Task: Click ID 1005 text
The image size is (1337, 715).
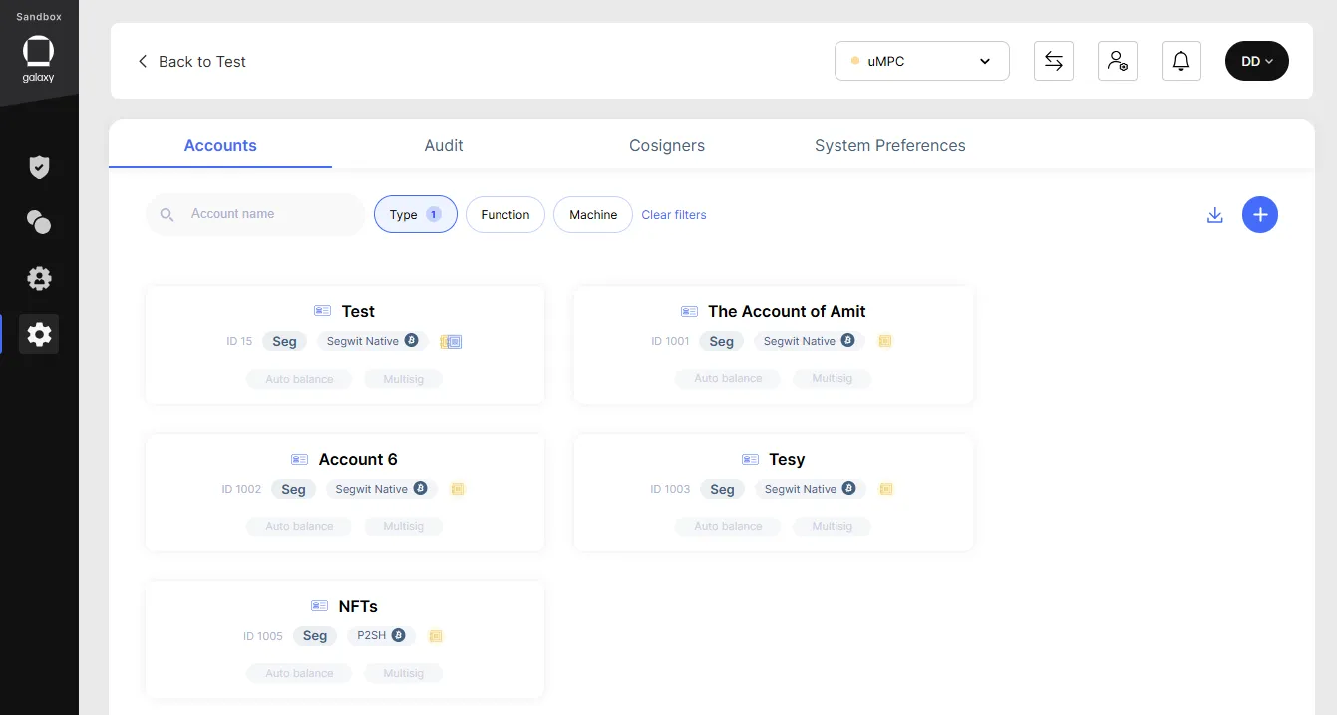Action: click(x=263, y=636)
